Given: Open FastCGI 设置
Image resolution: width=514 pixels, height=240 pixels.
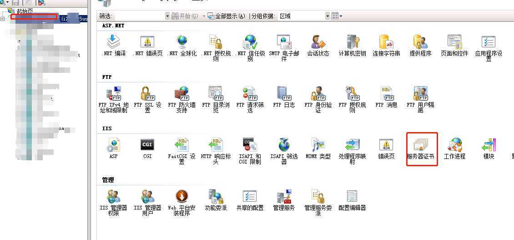Looking at the screenshot, I should coord(181,151).
